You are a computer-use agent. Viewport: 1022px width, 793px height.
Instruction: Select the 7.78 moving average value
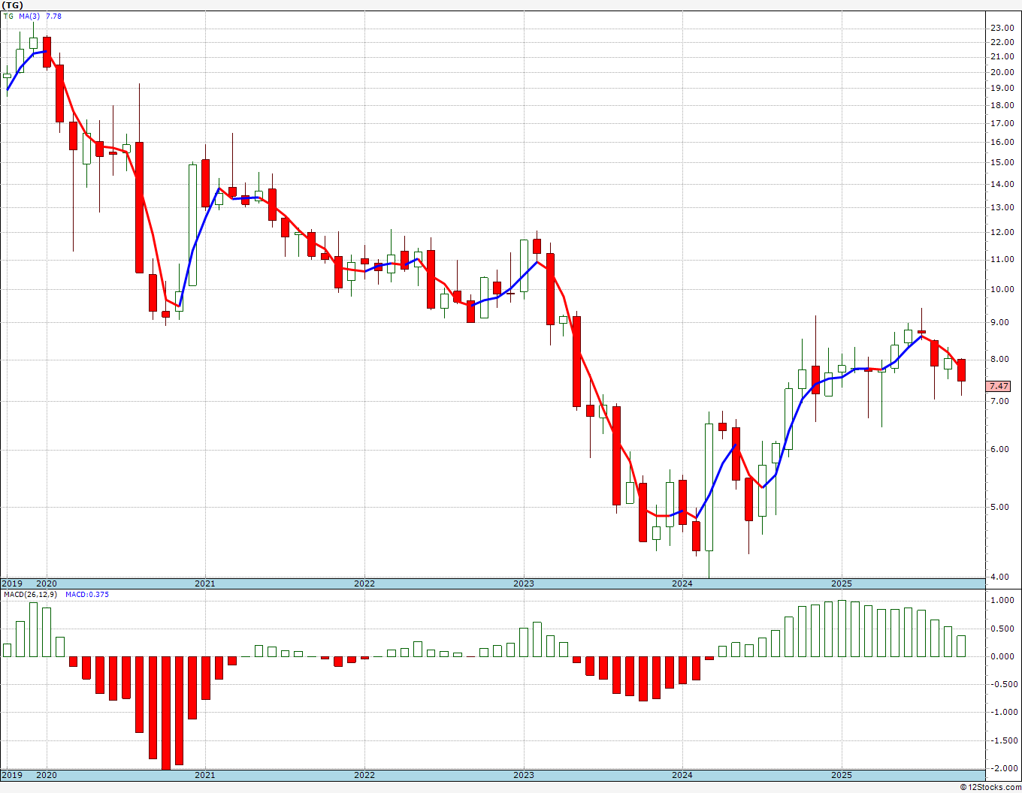(x=53, y=16)
